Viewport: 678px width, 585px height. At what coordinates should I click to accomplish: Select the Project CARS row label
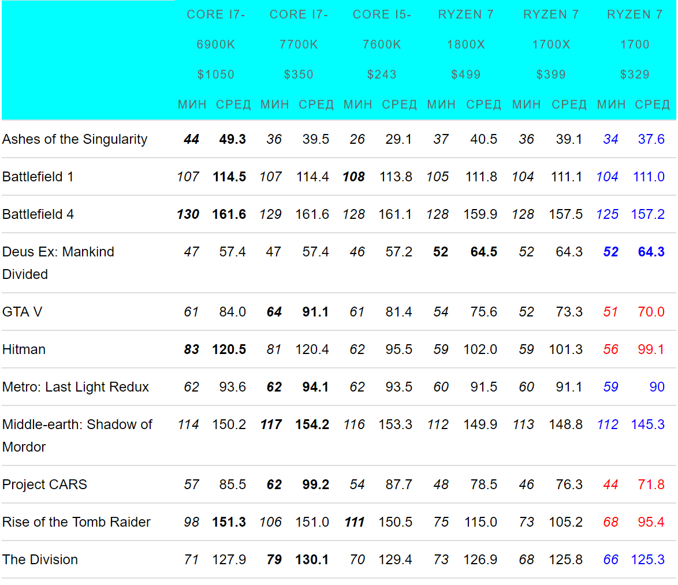click(44, 485)
